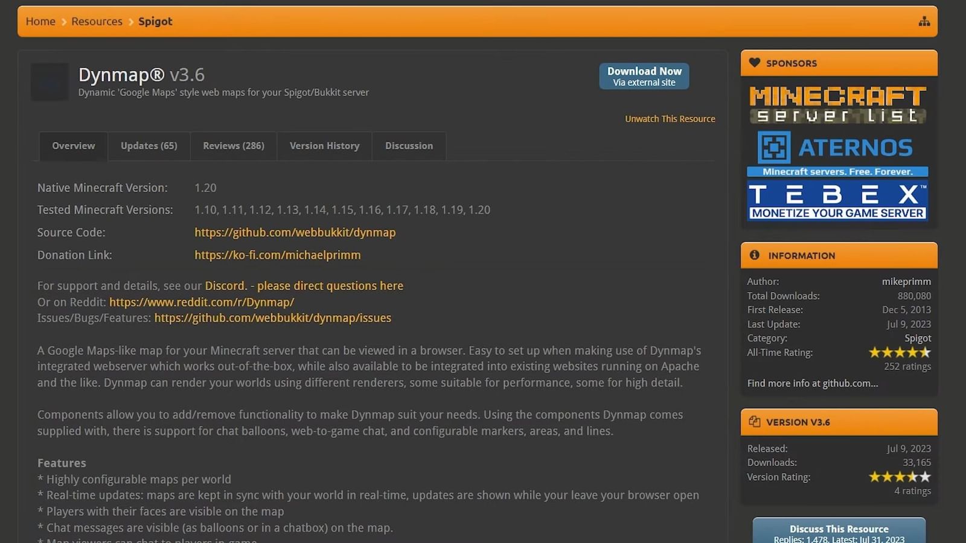Open the ko-fi donation link

click(x=277, y=255)
